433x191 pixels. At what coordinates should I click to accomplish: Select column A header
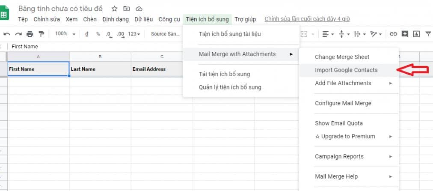point(39,57)
